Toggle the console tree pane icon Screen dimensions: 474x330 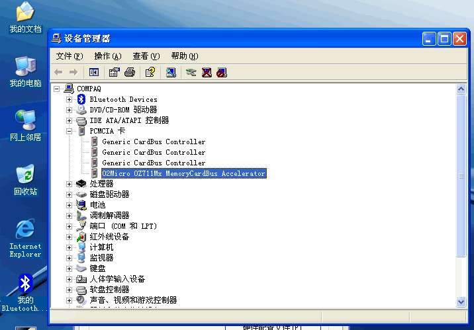[94, 72]
